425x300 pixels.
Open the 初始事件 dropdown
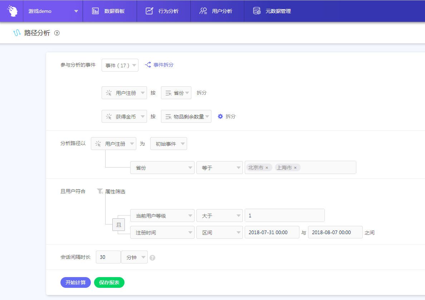[168, 144]
